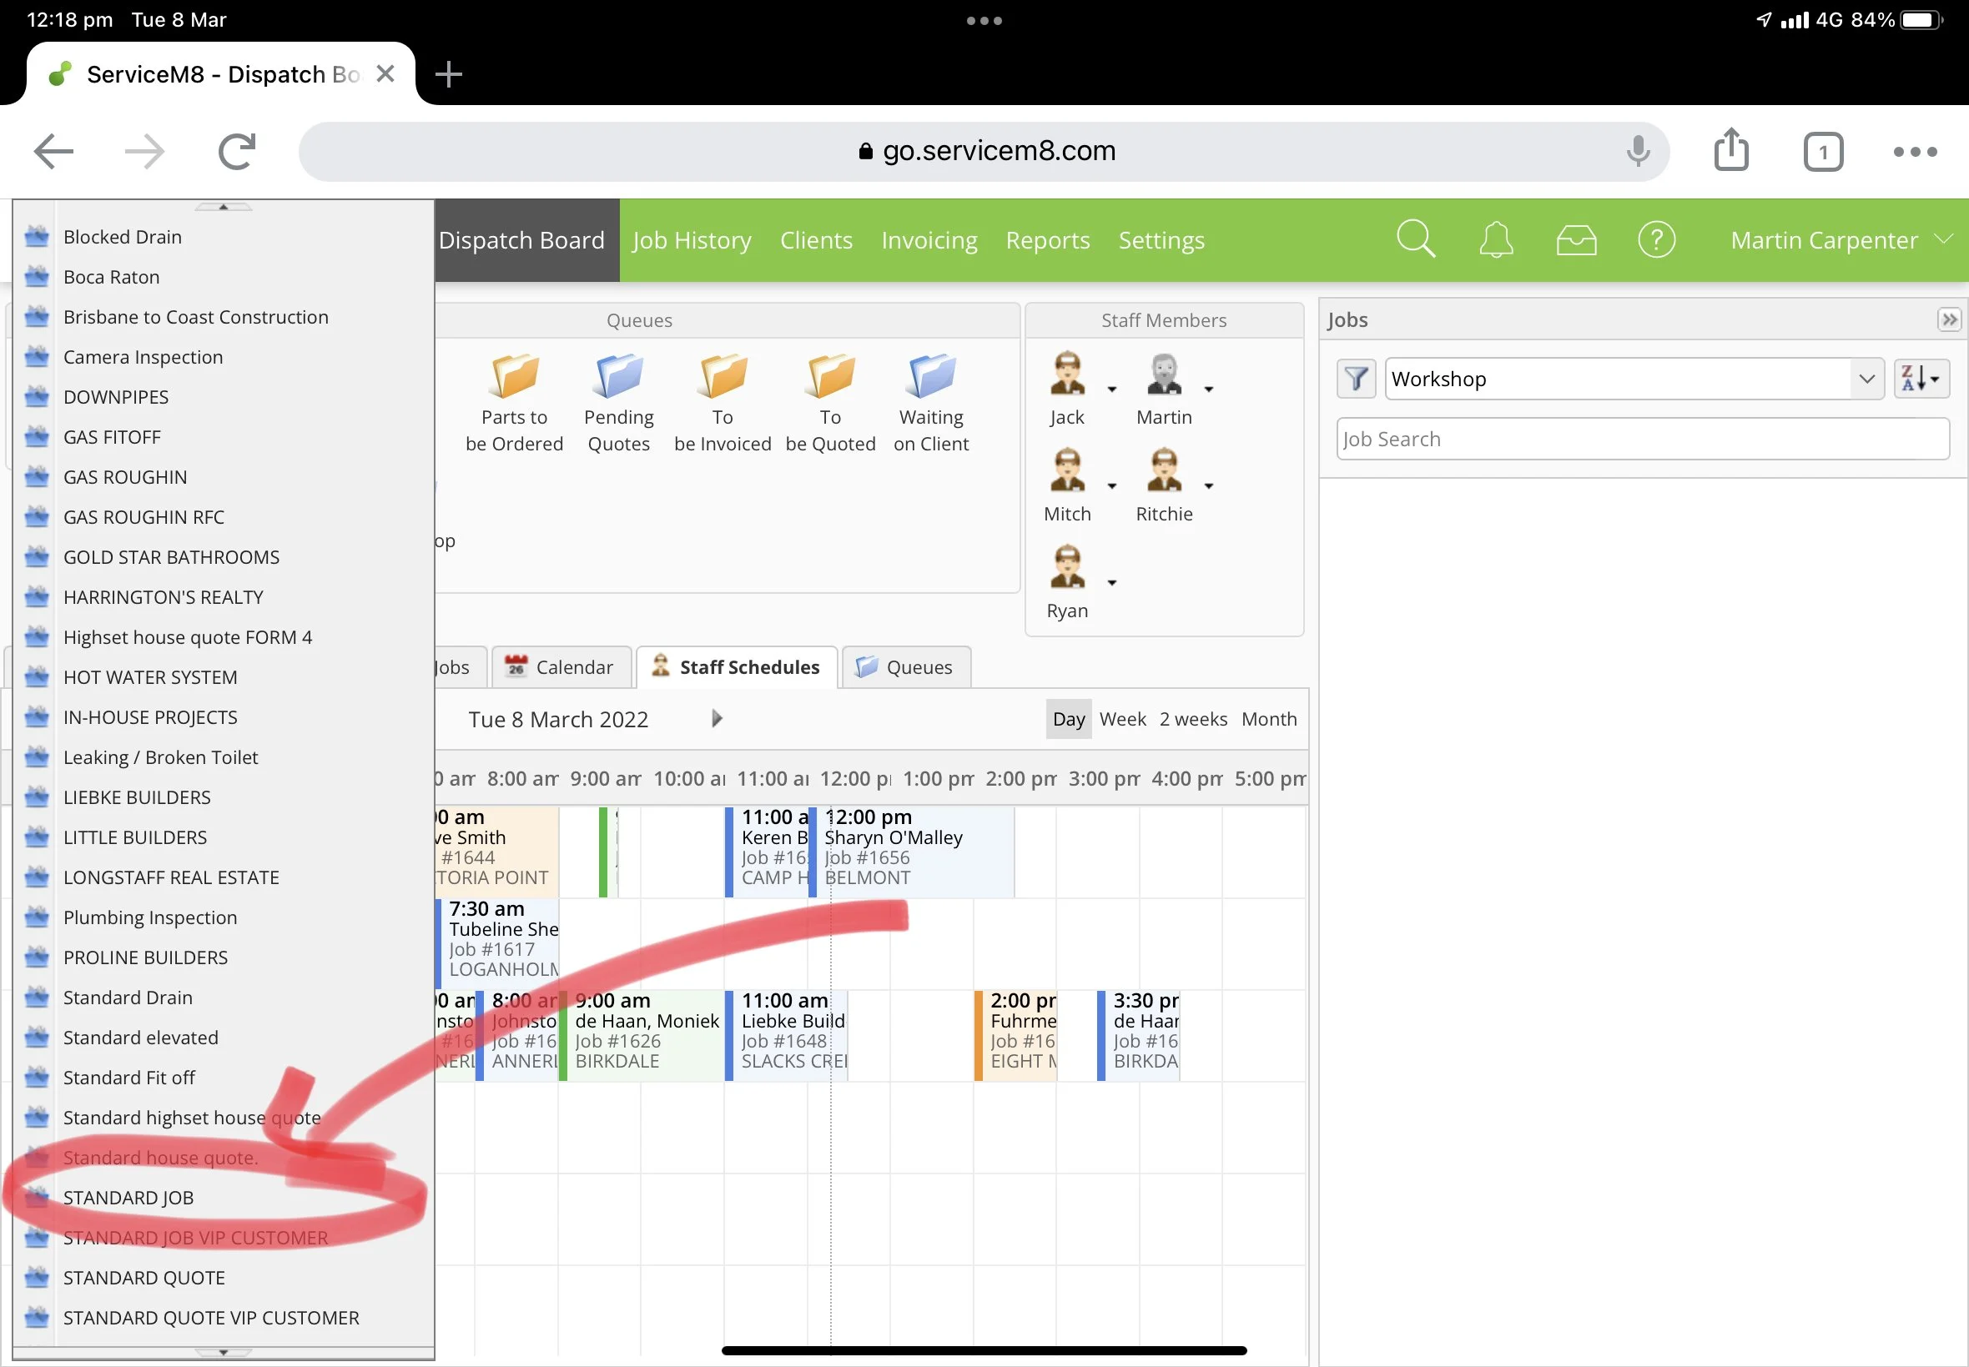Click into the Job Search field

pyautogui.click(x=1641, y=440)
